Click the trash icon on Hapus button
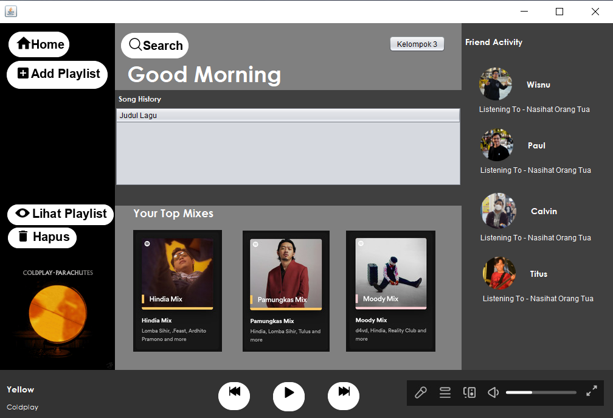Screen dimensions: 613x418 click(x=24, y=237)
